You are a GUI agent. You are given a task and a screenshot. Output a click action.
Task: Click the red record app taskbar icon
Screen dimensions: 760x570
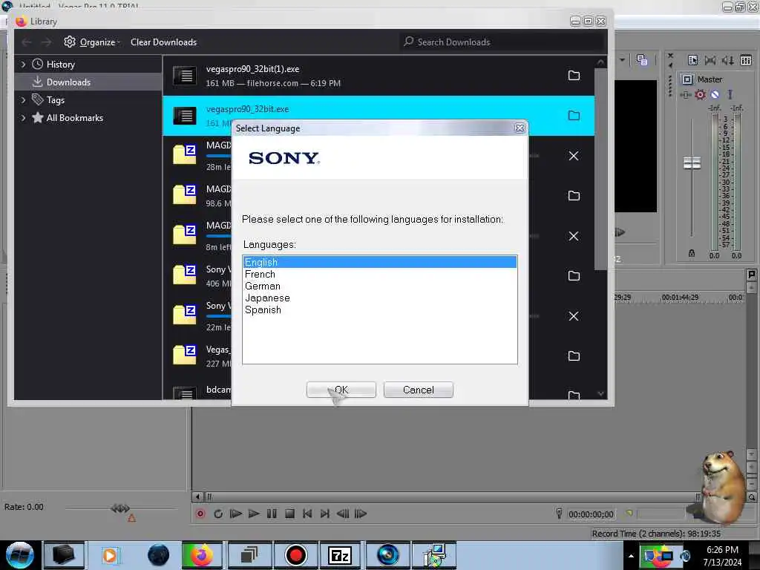coord(295,555)
